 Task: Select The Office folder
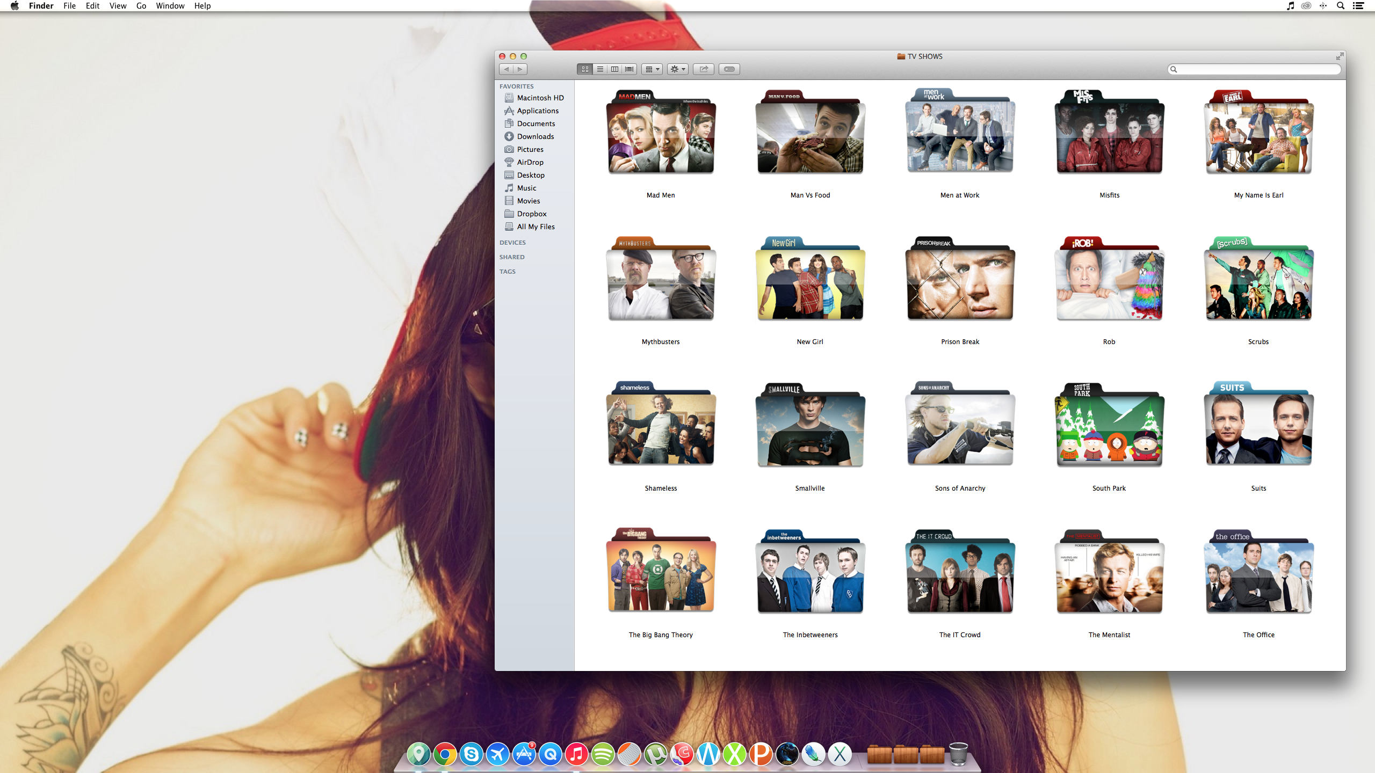(1258, 571)
